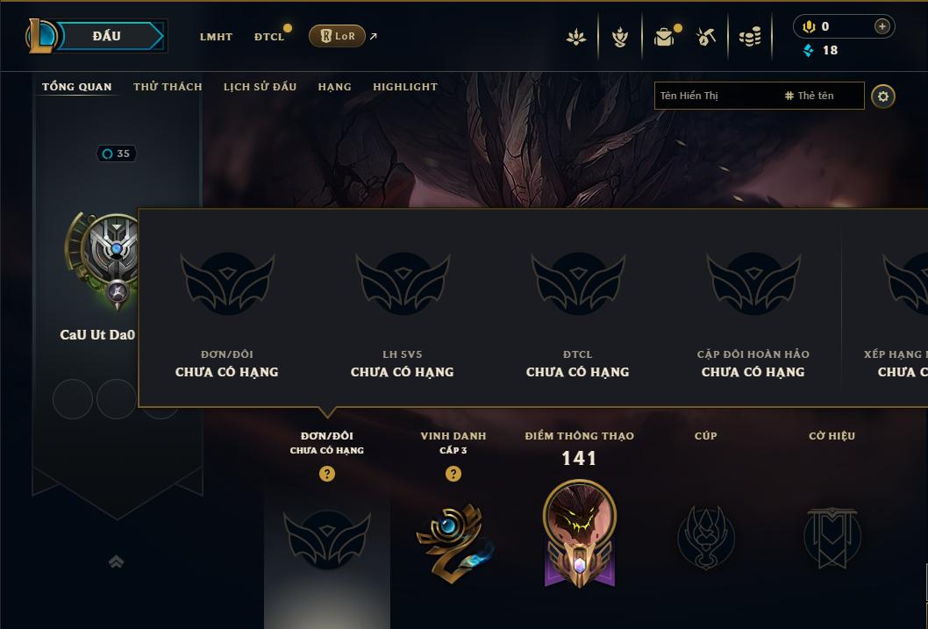This screenshot has width=928, height=629.
Task: Open the LỊCH SỬ ĐẤU tab
Action: [x=260, y=87]
